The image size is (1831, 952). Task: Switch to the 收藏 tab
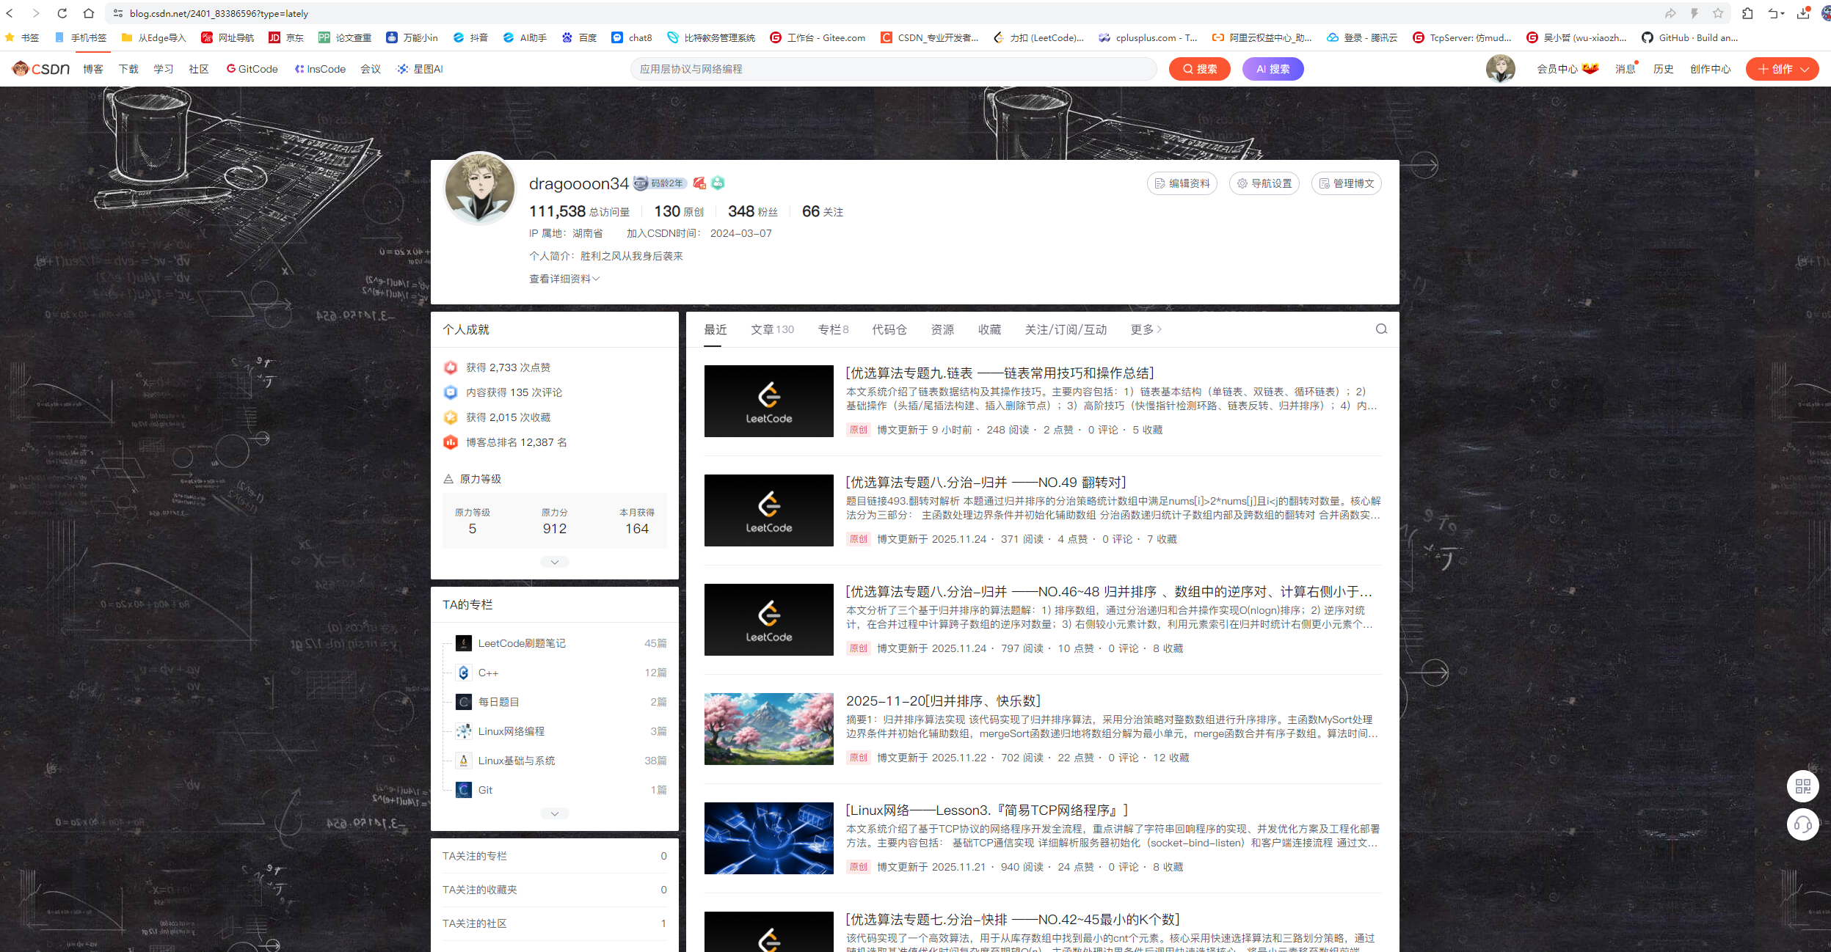coord(989,329)
